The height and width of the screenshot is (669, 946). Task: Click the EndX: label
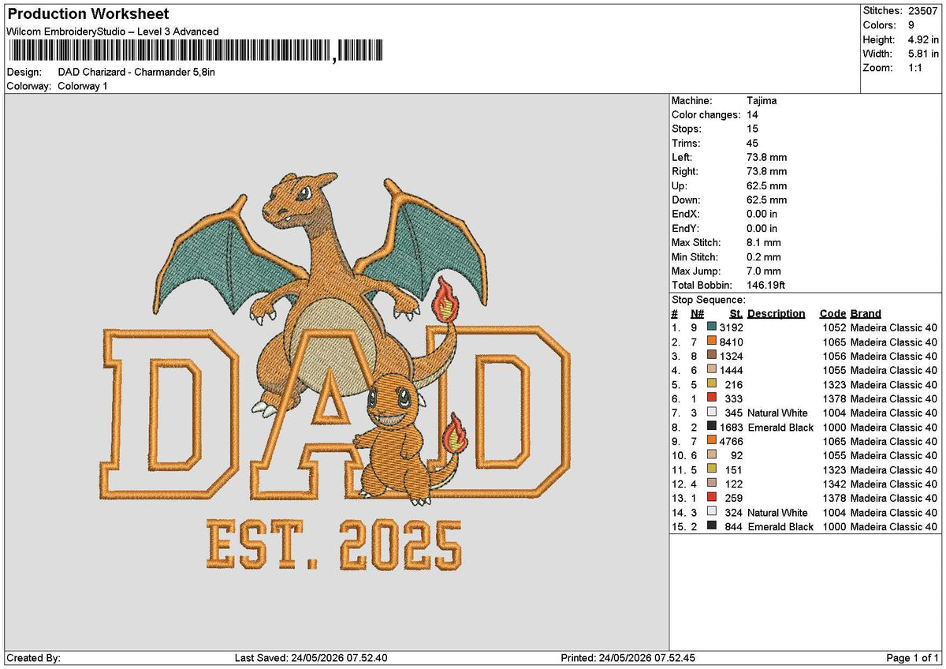[686, 215]
